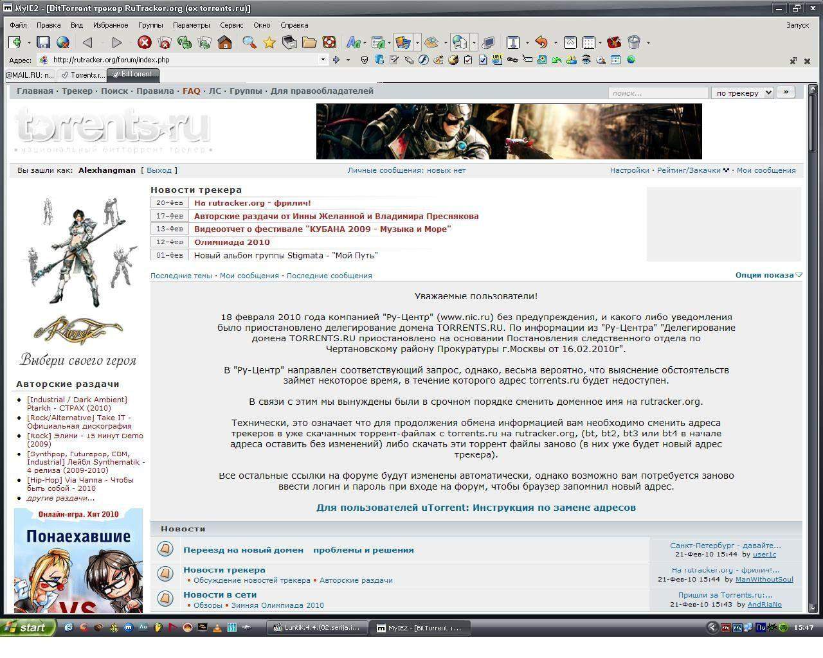Click the game banner at the top of the page

tap(509, 131)
